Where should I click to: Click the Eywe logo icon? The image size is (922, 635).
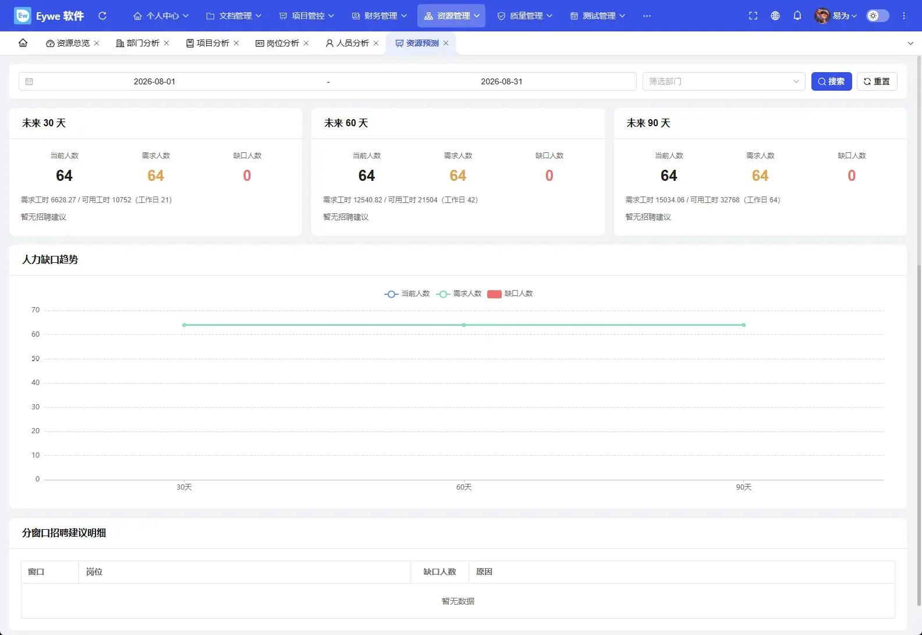tap(23, 16)
